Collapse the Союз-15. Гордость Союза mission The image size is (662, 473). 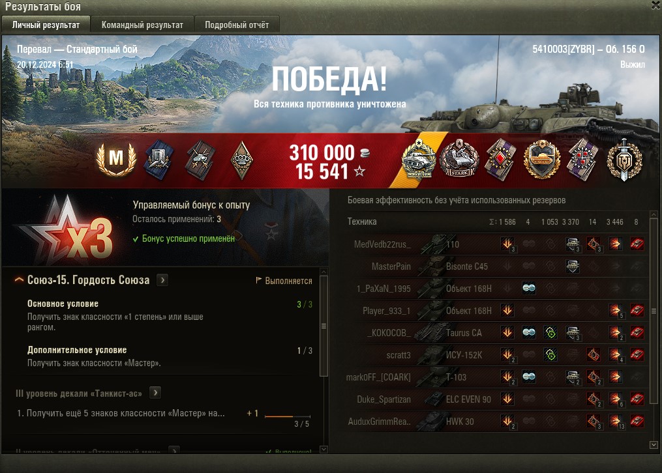(19, 279)
